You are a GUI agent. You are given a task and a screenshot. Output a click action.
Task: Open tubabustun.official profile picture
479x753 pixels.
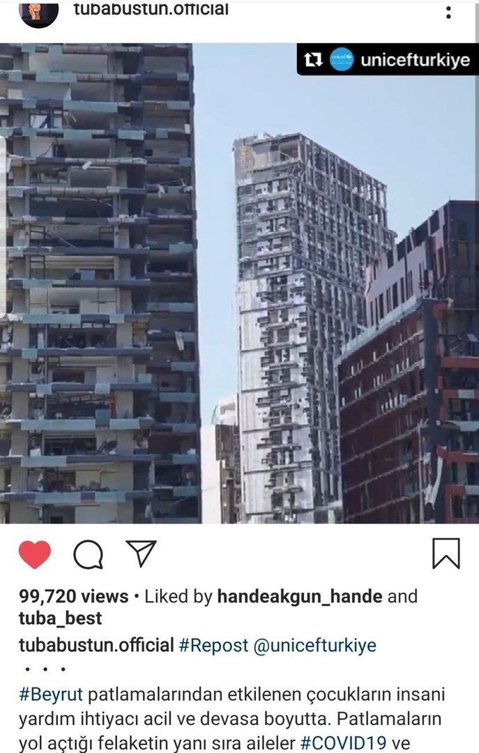click(x=38, y=12)
